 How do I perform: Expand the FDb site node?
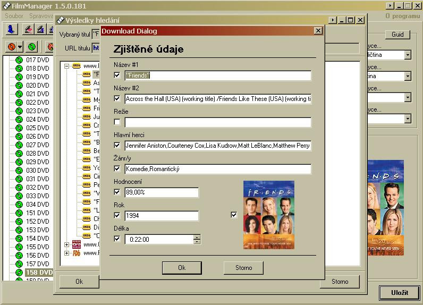point(66,253)
